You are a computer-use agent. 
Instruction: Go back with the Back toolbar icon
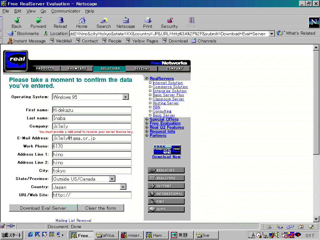pyautogui.click(x=17, y=22)
